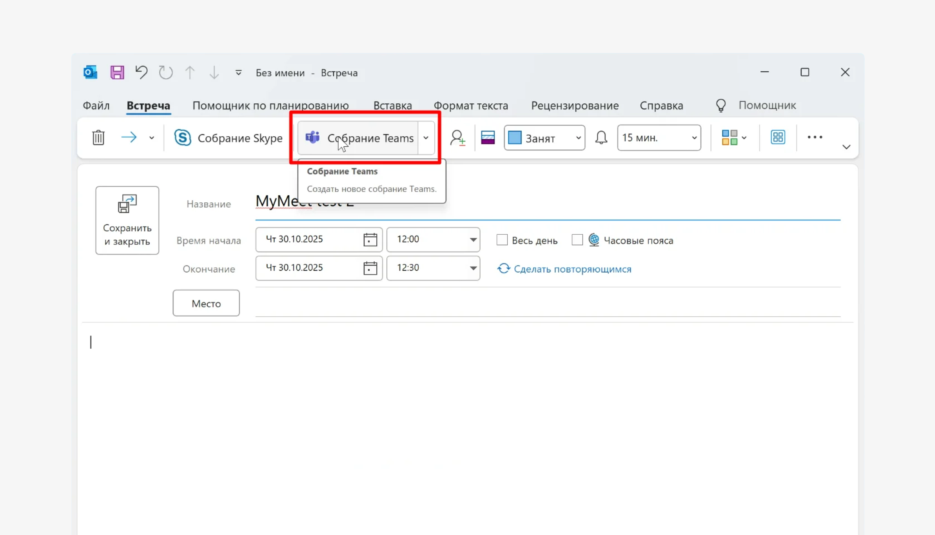Open the end date calendar picker
The width and height of the screenshot is (935, 535).
click(370, 268)
